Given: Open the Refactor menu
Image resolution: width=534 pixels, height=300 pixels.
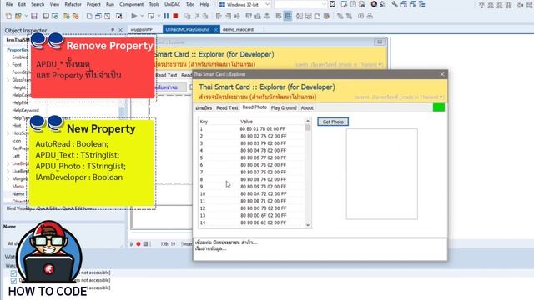Looking at the screenshot, I should click(x=73, y=4).
